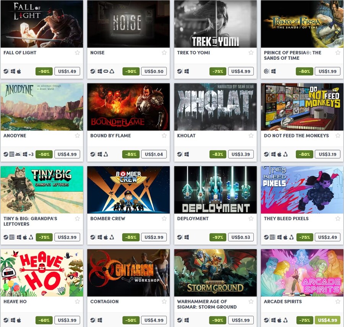The image size is (344, 327).
Task: Click US$4.99 price button for Arcade Spirits
Action: click(x=328, y=320)
